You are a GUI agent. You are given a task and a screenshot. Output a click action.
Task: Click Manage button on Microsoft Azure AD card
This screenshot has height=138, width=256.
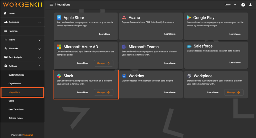[103, 63]
